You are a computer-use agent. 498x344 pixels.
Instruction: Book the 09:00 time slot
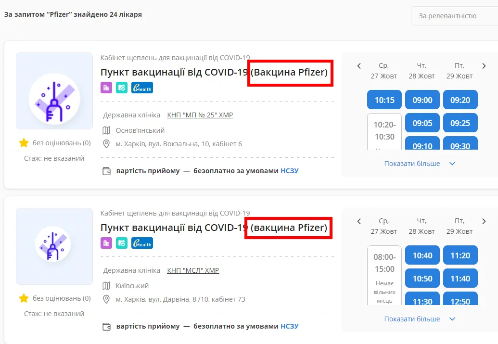coord(422,100)
